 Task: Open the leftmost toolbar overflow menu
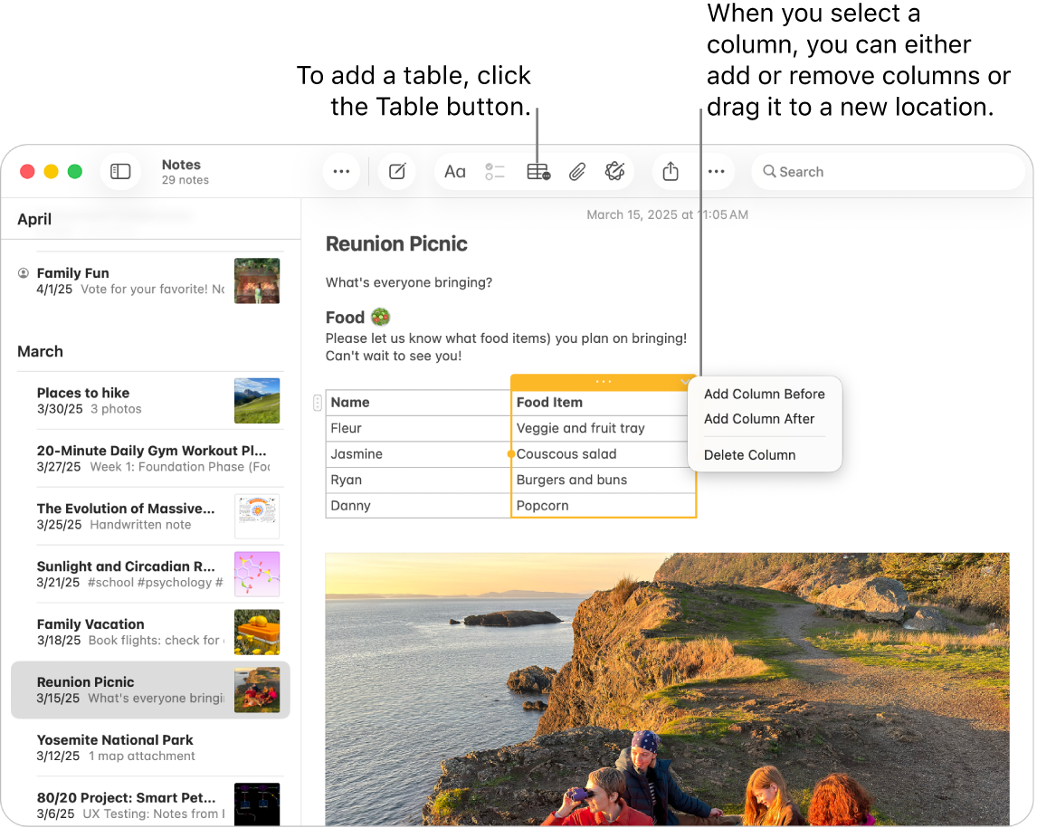tap(341, 170)
